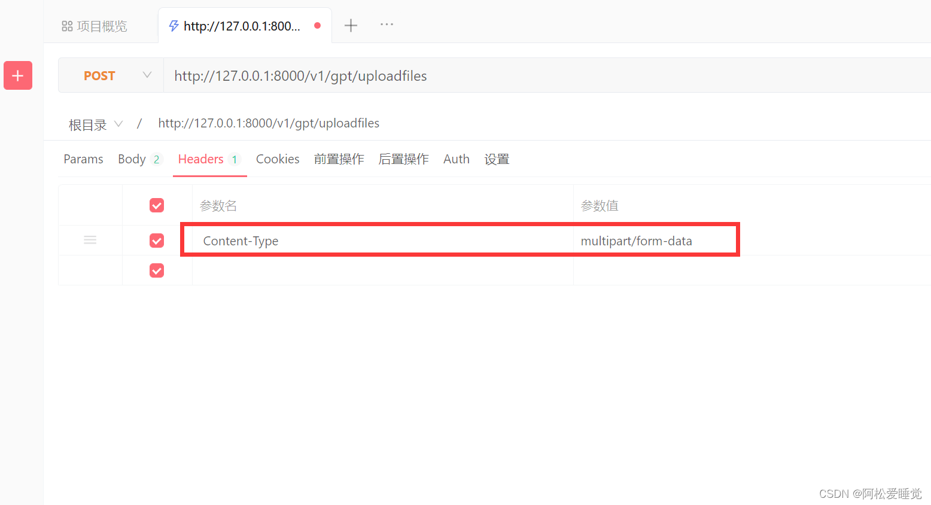Viewport: 931px width, 505px height.
Task: Click the lightning icon on request tab
Action: (x=174, y=26)
